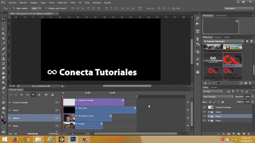Switch library to grid view icon

[x=247, y=41]
